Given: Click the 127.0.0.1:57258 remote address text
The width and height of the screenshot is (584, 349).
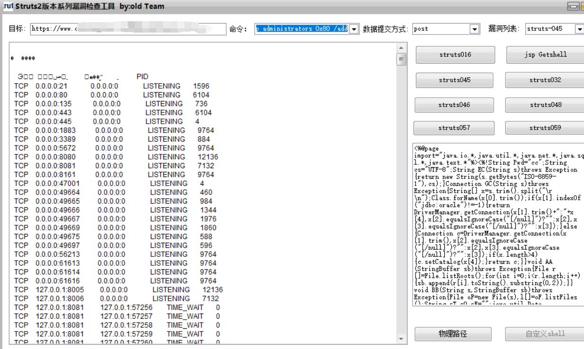Looking at the screenshot, I should [126, 325].
